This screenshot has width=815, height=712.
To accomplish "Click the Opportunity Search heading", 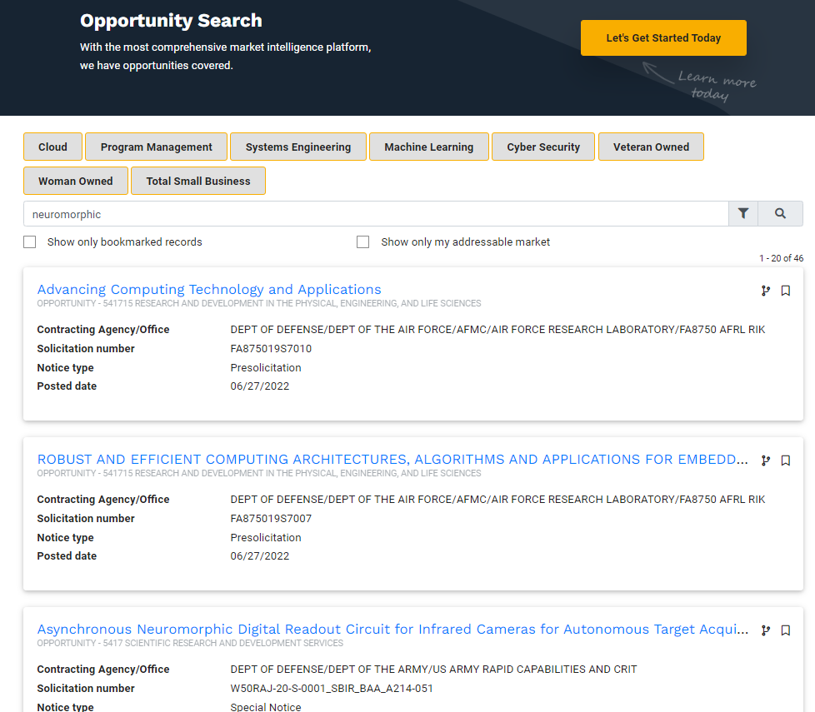I will (171, 21).
